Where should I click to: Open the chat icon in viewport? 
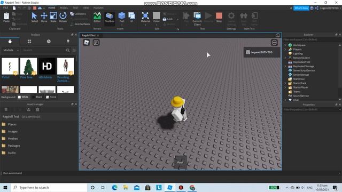(x=96, y=42)
